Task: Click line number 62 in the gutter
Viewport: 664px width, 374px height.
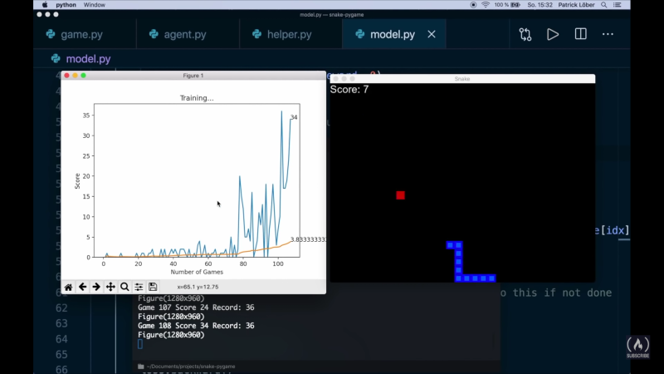Action: 61,308
